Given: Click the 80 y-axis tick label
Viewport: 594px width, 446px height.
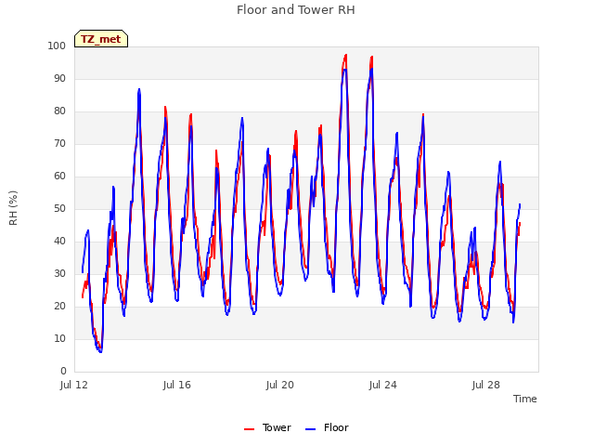Looking at the screenshot, I should tap(59, 111).
